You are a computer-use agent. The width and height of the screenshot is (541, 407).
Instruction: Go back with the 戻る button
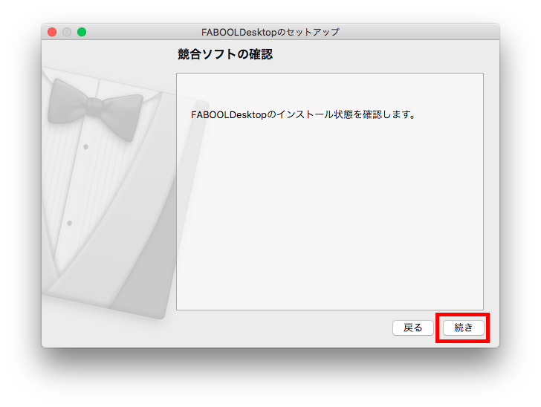click(413, 328)
